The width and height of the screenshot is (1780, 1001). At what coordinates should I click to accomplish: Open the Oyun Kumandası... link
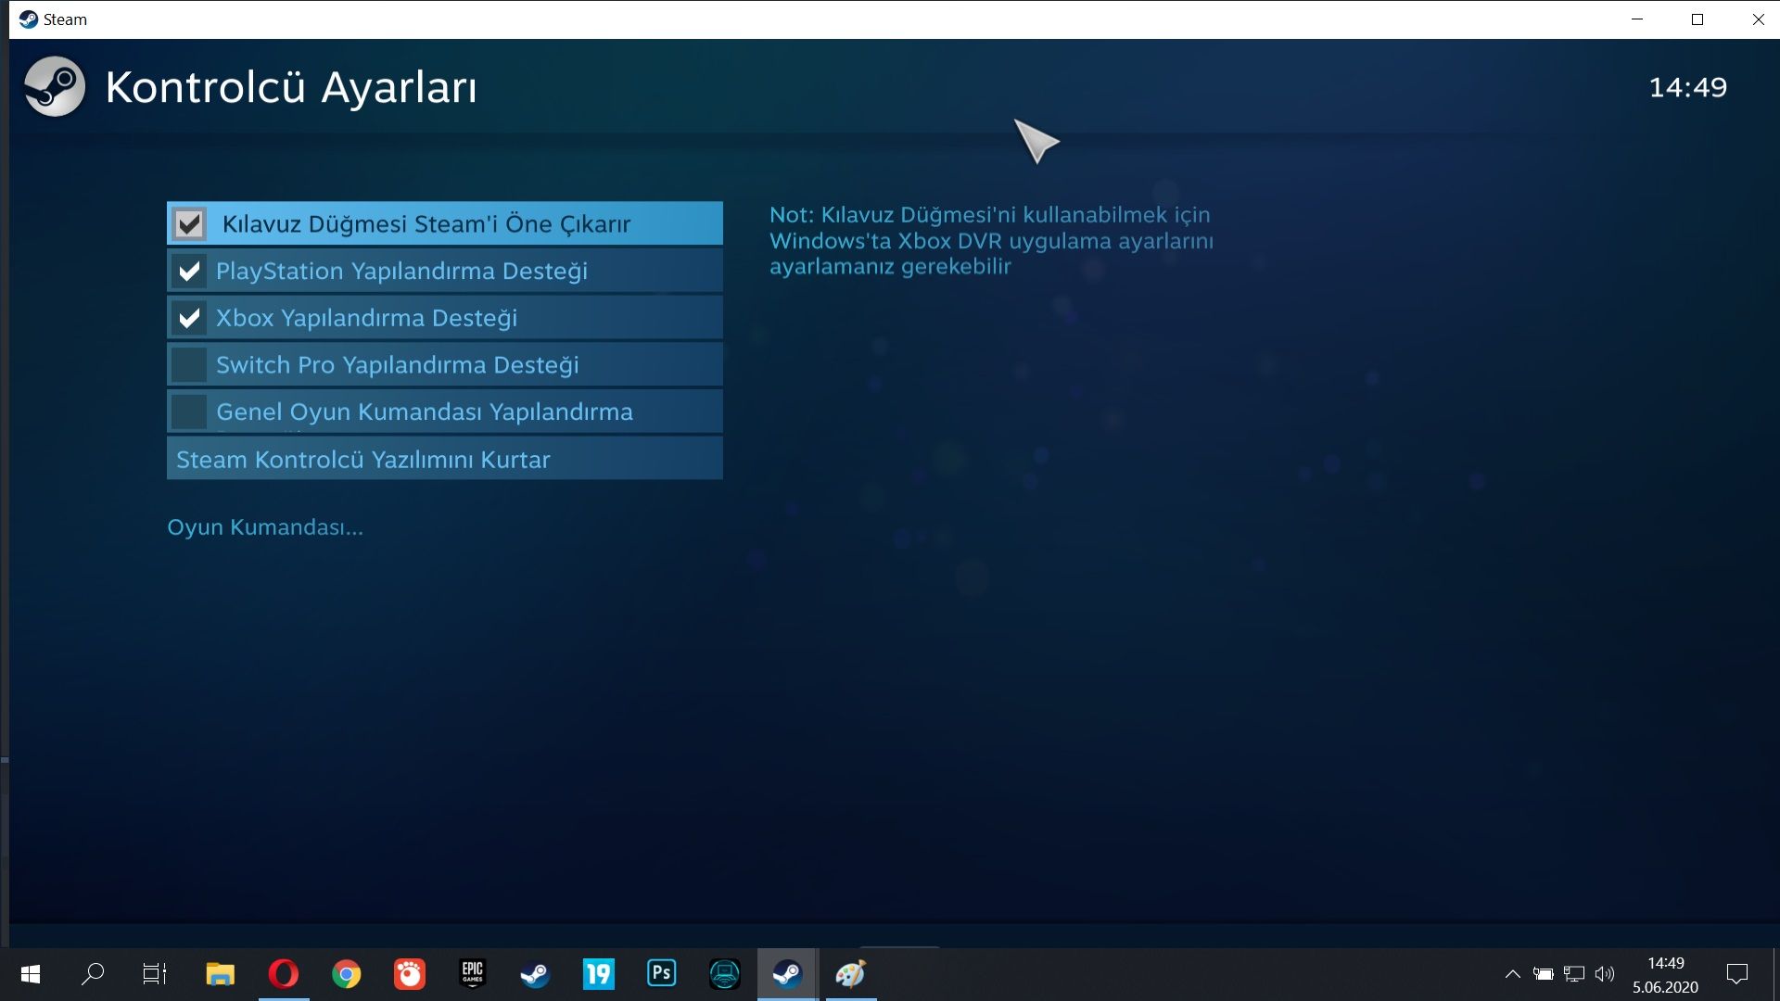tap(265, 527)
